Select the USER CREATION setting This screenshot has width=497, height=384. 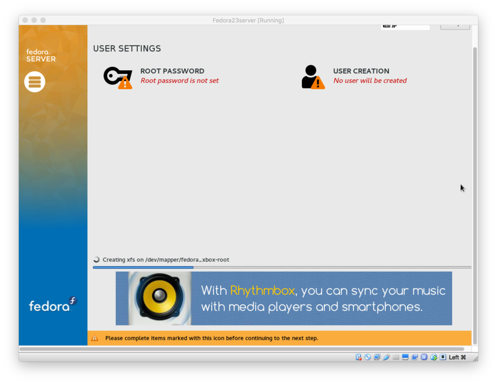354,77
